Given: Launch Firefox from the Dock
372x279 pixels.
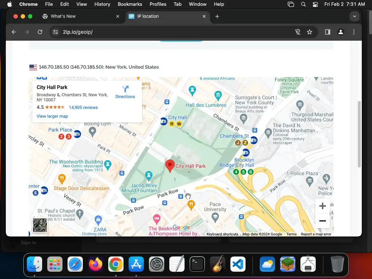Looking at the screenshot, I should coord(96,264).
